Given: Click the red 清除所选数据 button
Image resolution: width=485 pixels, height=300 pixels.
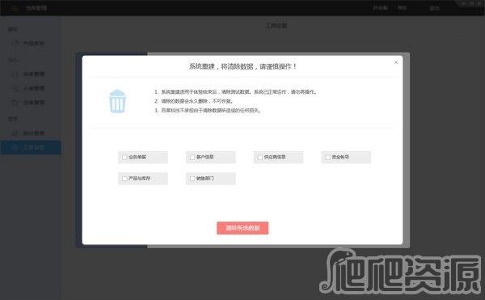Looking at the screenshot, I should pyautogui.click(x=242, y=228).
